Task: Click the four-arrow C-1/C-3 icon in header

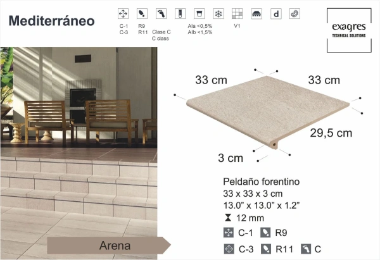Action: pos(123,13)
